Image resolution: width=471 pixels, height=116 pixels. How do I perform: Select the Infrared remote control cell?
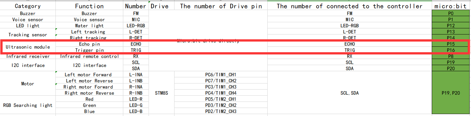90,56
